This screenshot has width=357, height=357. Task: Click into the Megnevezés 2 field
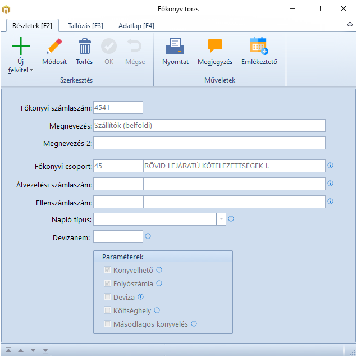(209, 143)
